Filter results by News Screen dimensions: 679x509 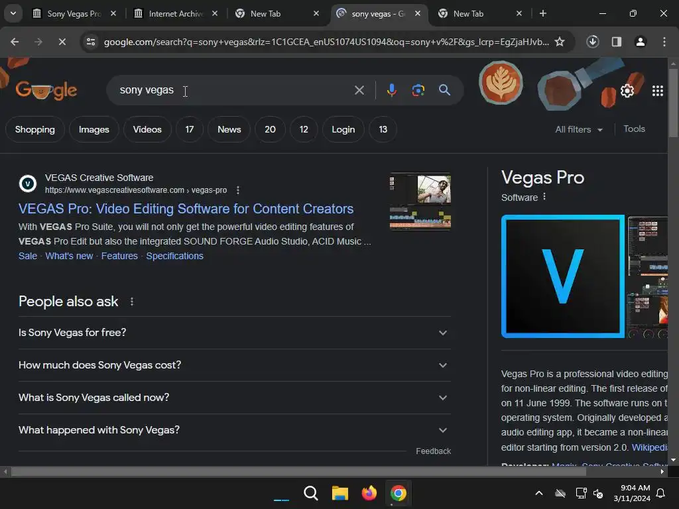229,129
